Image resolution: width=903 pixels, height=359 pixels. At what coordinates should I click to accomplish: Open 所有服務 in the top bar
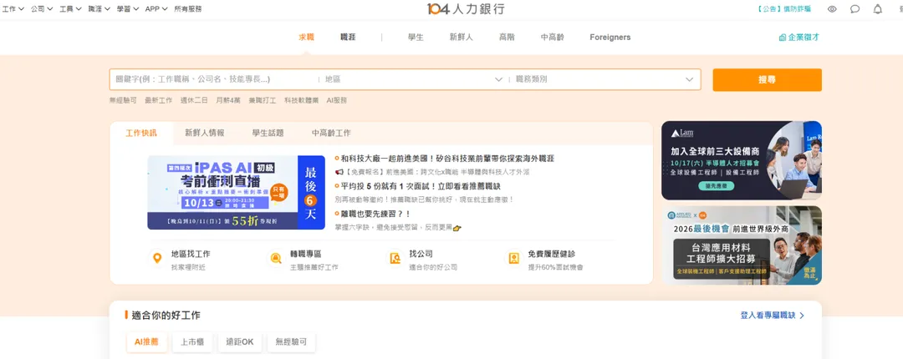(x=188, y=9)
